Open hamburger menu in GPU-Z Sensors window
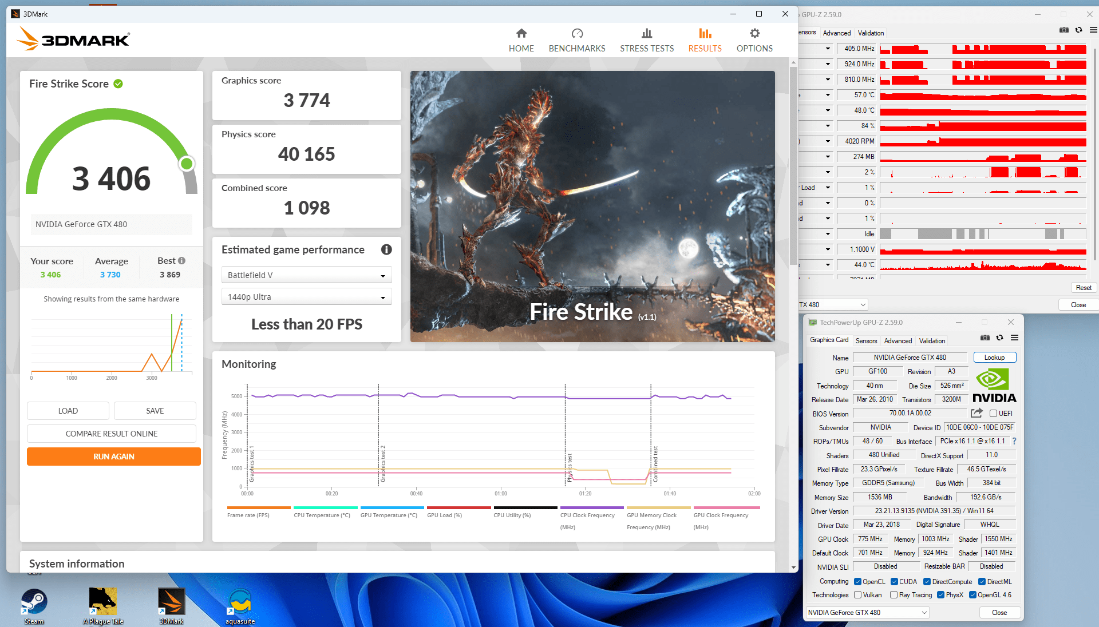Screen dimensions: 1099x627 coord(1093,30)
